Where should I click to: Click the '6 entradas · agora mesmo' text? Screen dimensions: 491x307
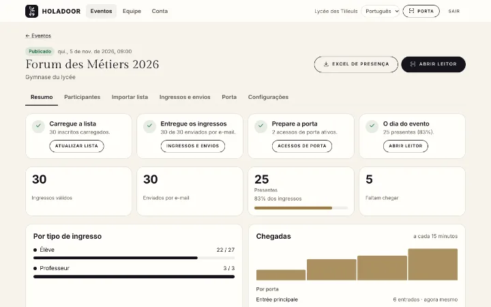click(x=426, y=299)
